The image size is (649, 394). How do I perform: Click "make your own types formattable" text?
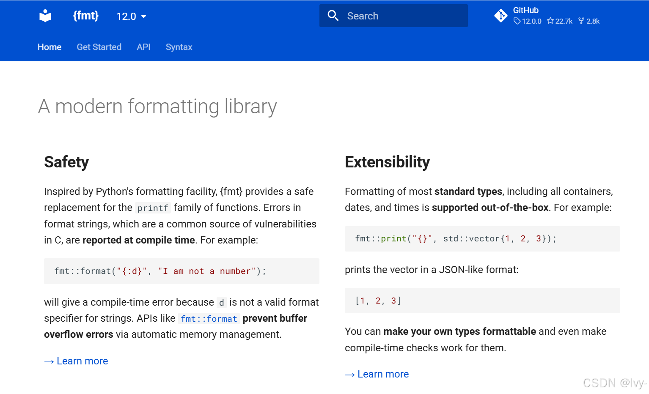[x=460, y=331]
